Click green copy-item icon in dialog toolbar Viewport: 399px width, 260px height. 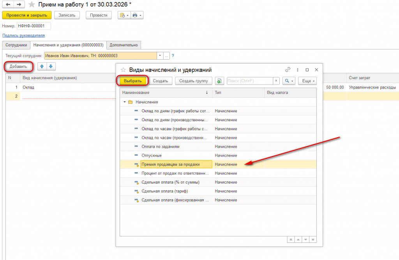(219, 81)
